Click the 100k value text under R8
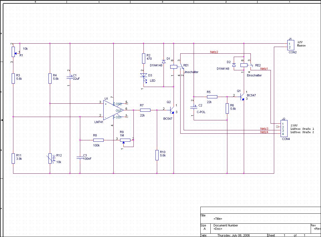 [96, 145]
